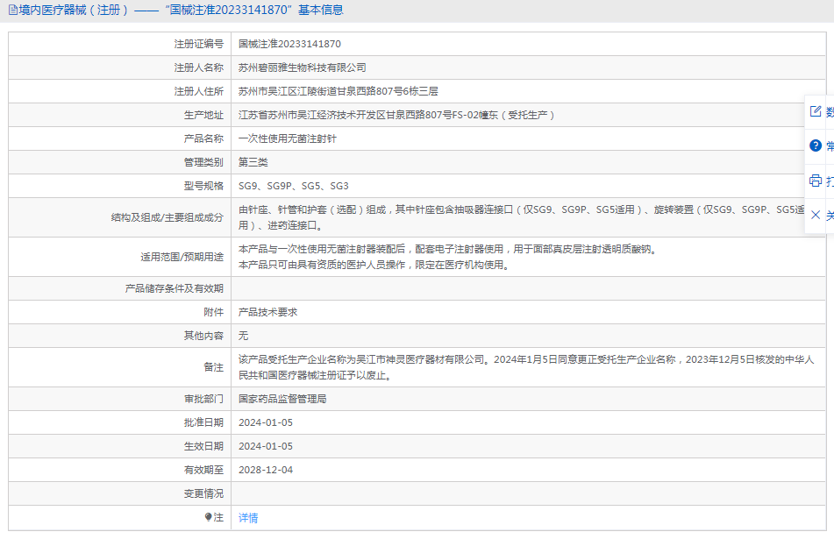
Task: Click model specification SG9、SG9P、SG5、SG3
Action: pyautogui.click(x=294, y=186)
